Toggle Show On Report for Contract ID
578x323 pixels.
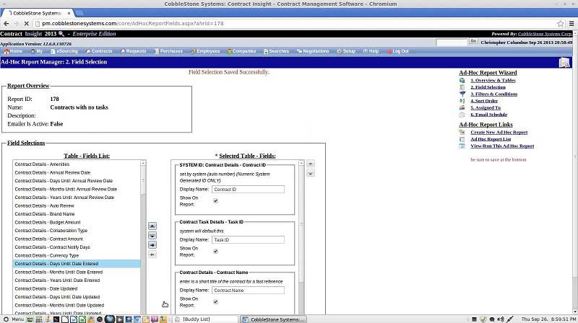(x=215, y=201)
